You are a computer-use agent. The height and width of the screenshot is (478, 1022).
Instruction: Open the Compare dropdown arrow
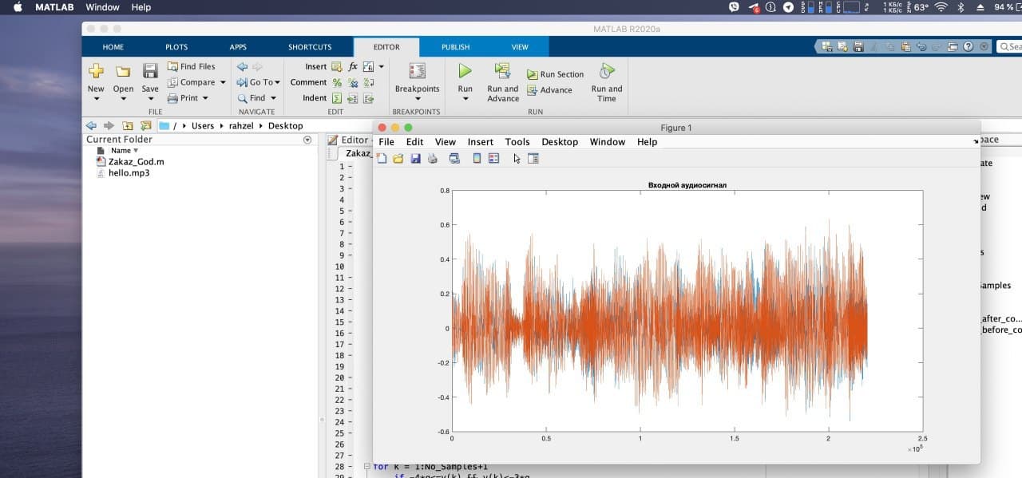pyautogui.click(x=223, y=82)
